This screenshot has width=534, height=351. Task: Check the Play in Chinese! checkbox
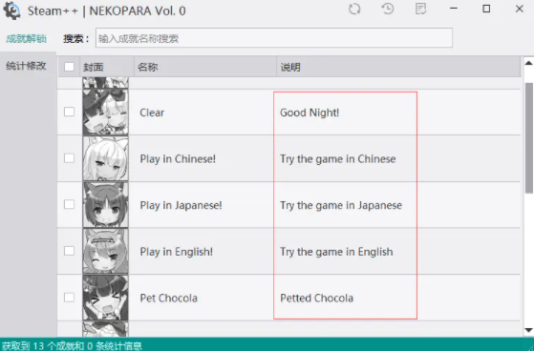[x=69, y=157]
